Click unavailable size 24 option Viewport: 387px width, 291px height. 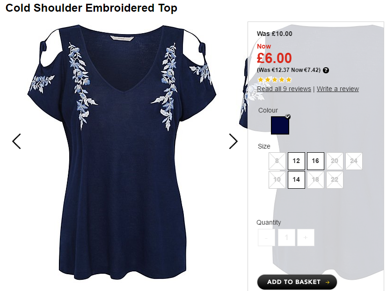point(354,161)
